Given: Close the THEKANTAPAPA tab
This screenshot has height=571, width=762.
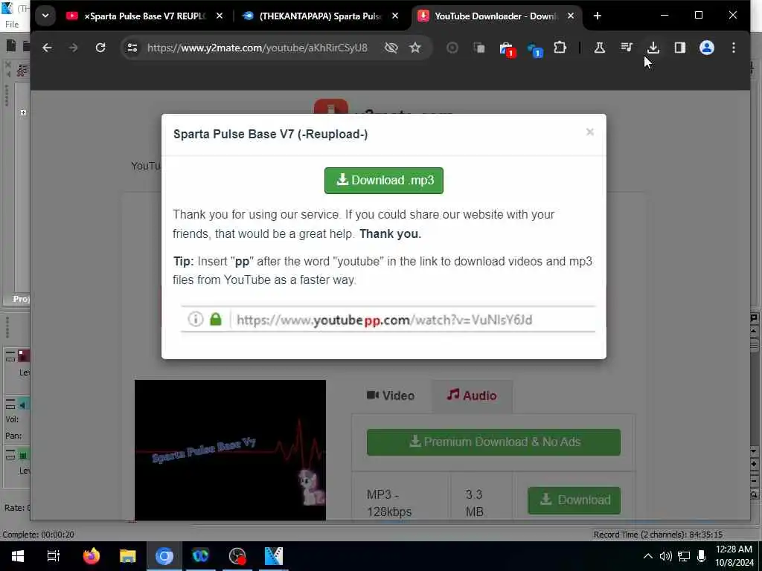Looking at the screenshot, I should click(x=395, y=16).
